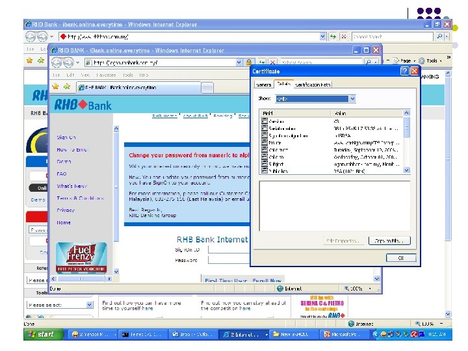Image resolution: width=468 pixels, height=351 pixels.
Task: Click the red Stop icon in the rear browser window
Action: point(344,36)
